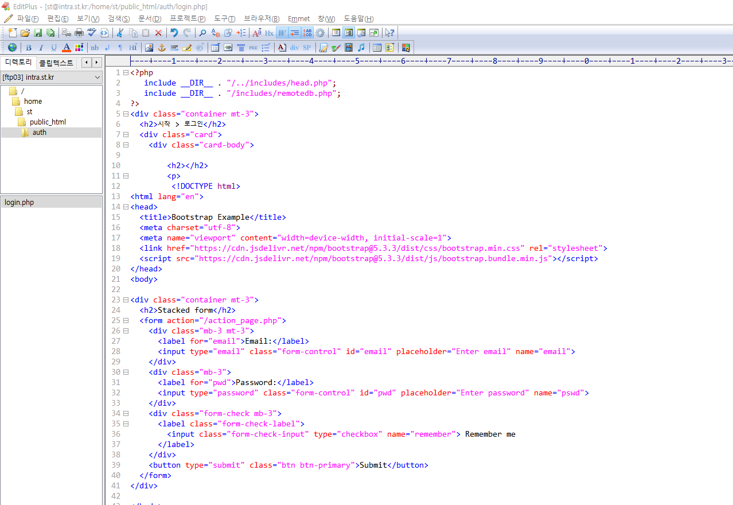The height and width of the screenshot is (505, 733).
Task: Click the left tab scroll arrow button
Action: 87,63
